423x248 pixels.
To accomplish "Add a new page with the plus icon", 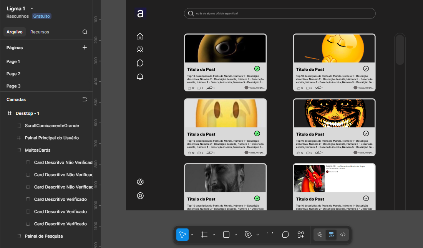I will point(85,48).
